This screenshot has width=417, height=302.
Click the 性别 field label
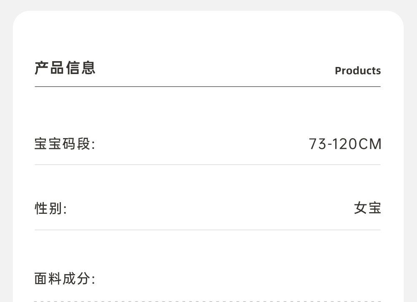[x=50, y=208]
